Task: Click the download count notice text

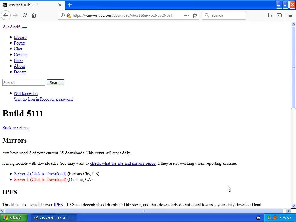Action: point(66,153)
